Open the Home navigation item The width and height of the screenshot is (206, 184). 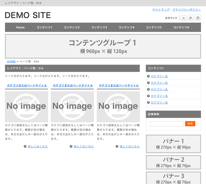[20, 27]
